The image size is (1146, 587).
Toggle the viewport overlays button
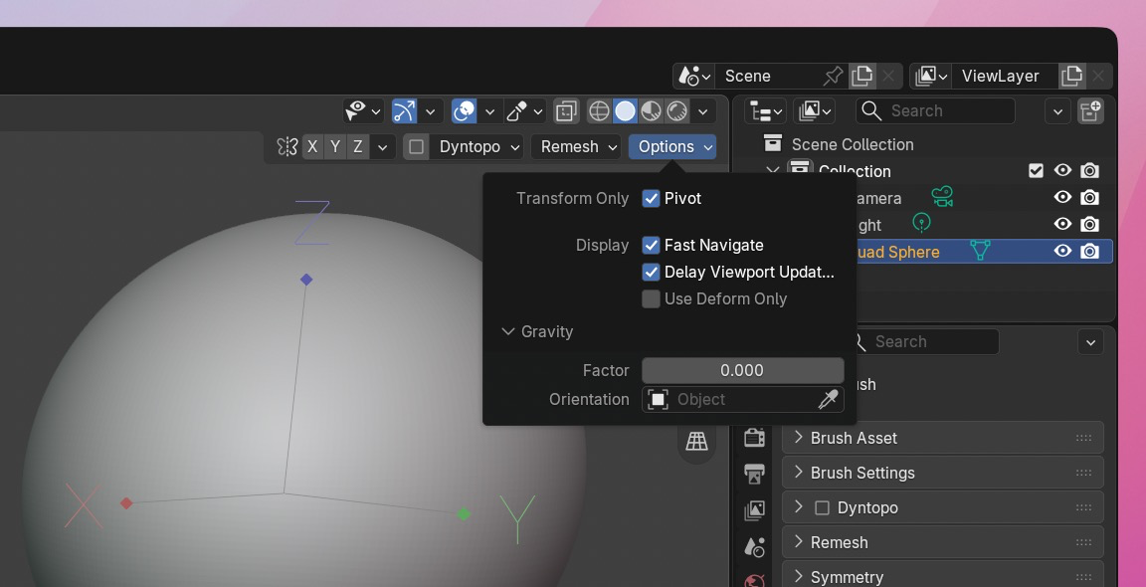pyautogui.click(x=465, y=111)
